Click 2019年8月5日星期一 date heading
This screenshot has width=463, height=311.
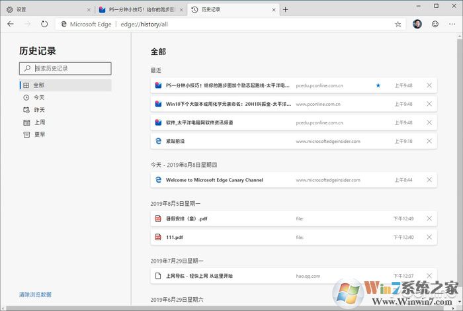175,204
